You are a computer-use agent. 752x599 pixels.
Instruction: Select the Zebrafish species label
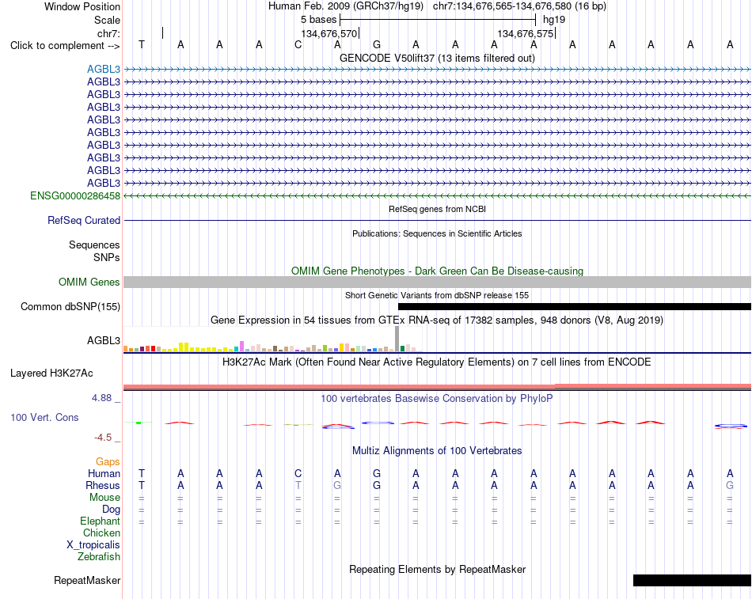click(99, 557)
